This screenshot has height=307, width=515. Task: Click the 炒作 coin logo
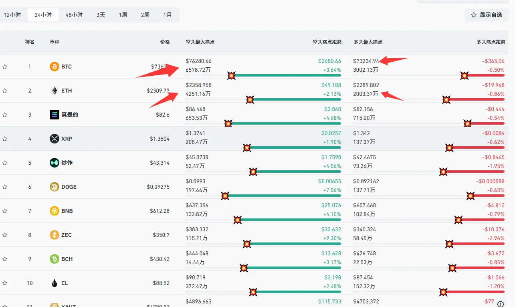(x=55, y=163)
